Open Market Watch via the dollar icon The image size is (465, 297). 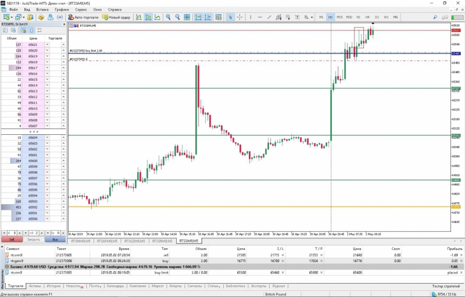click(x=30, y=17)
